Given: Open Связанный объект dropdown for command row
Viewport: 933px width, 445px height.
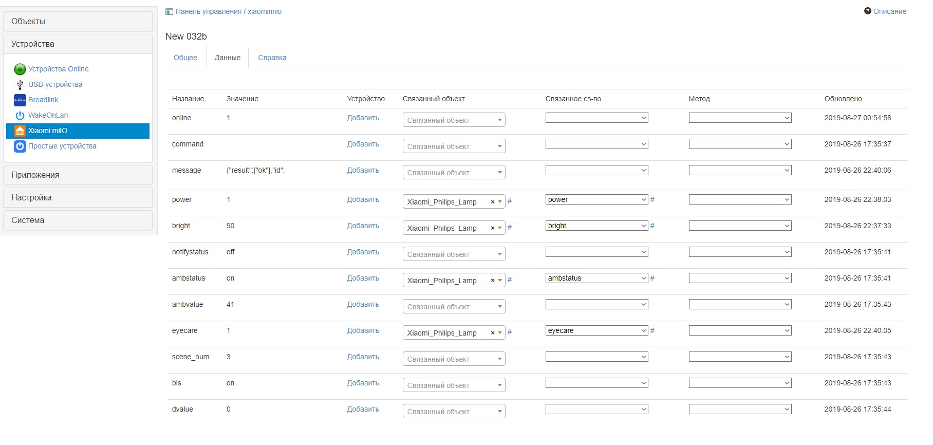Looking at the screenshot, I should (x=454, y=146).
